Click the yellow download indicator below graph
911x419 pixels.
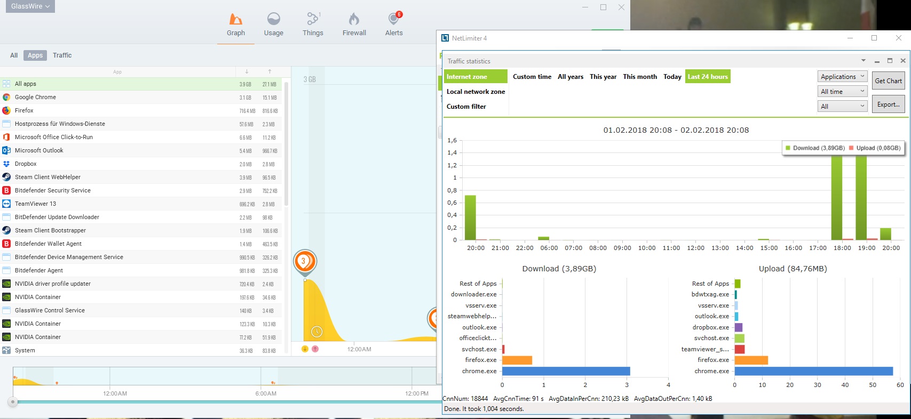pos(305,349)
